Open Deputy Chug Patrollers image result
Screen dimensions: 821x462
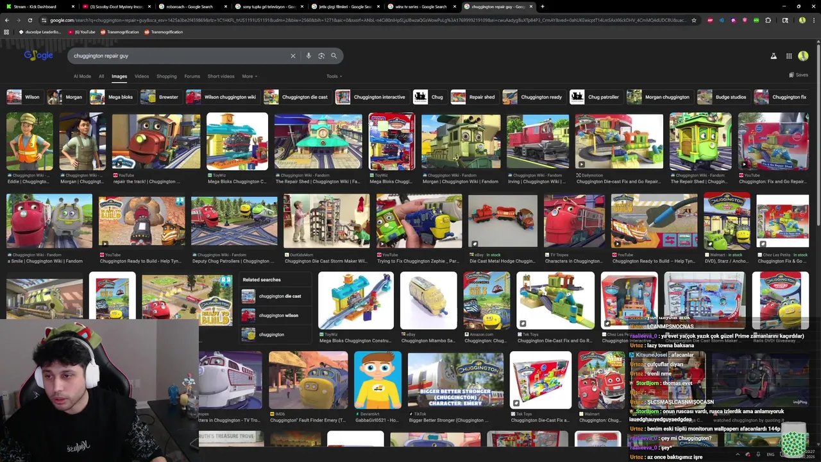[x=234, y=221]
